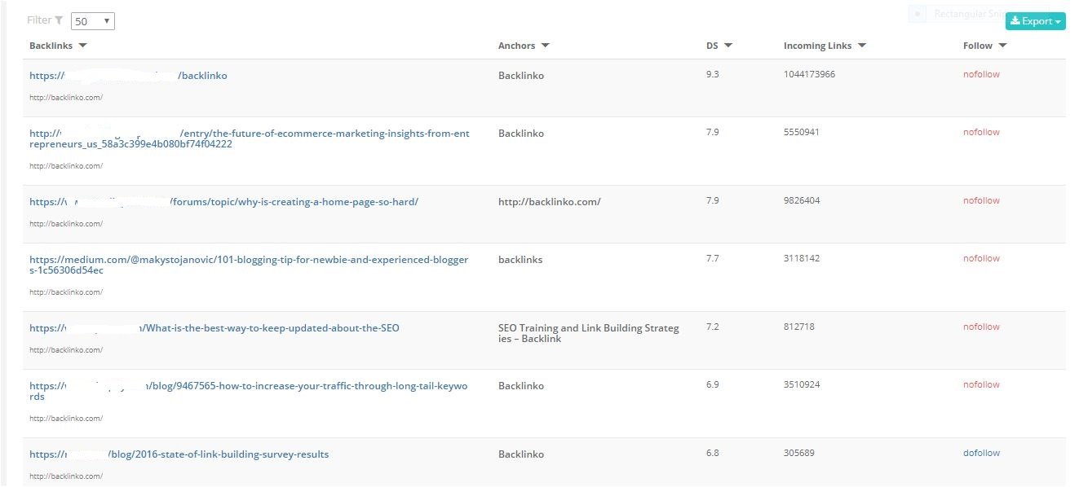Open the 2016-state-of-link-building-survey link
Viewport: 1079px width, 487px height.
click(179, 454)
